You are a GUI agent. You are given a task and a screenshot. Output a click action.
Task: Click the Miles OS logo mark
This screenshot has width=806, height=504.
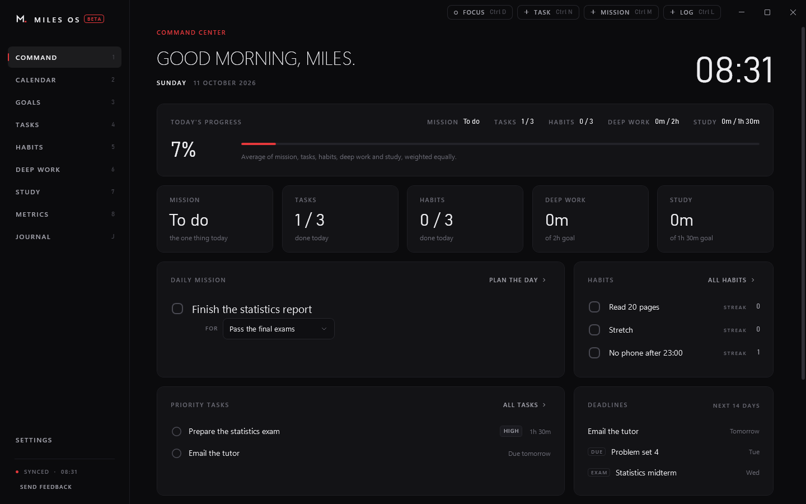(21, 19)
